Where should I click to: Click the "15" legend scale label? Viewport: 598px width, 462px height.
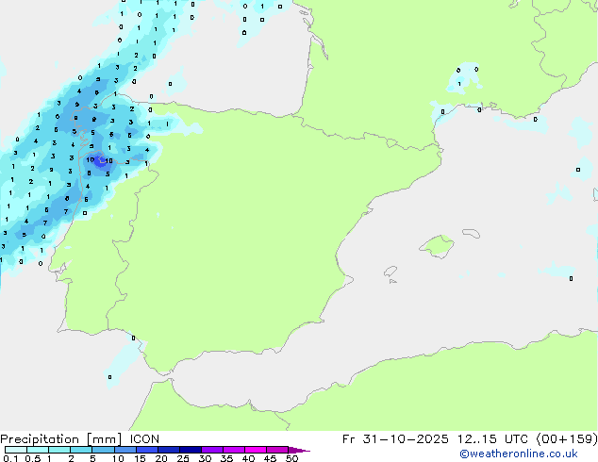140,458
